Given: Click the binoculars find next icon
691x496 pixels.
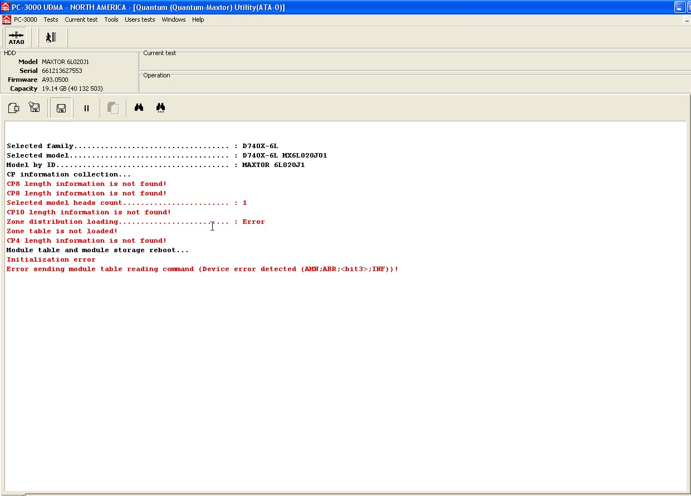Looking at the screenshot, I should pyautogui.click(x=161, y=108).
